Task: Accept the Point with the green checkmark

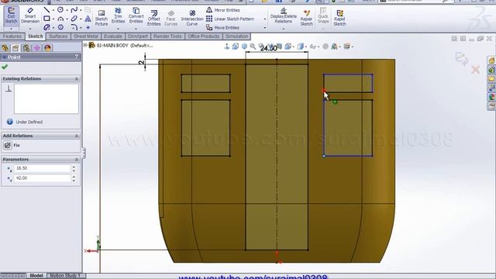Action: 5,67
